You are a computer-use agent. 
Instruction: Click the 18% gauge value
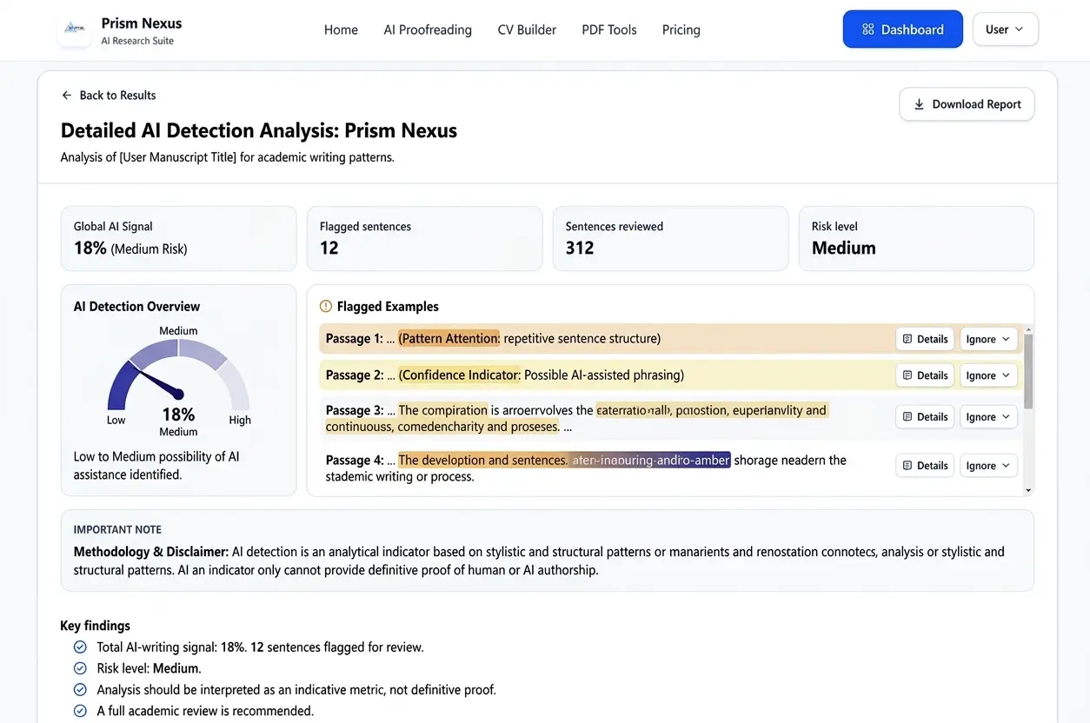click(x=178, y=414)
